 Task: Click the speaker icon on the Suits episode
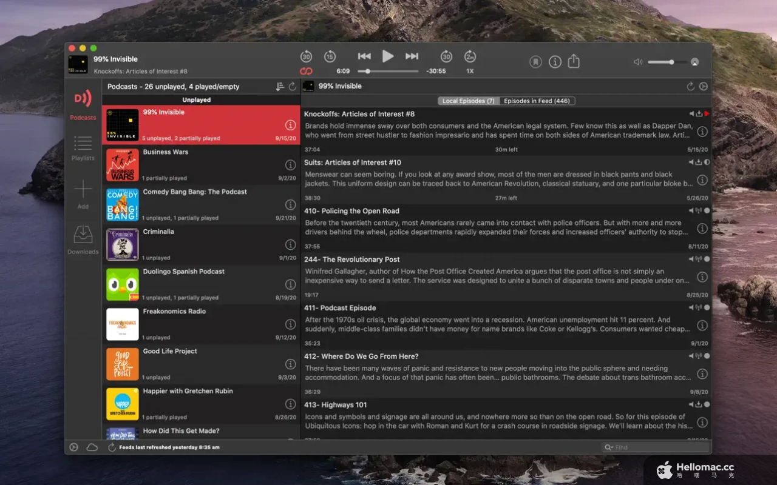(x=691, y=162)
